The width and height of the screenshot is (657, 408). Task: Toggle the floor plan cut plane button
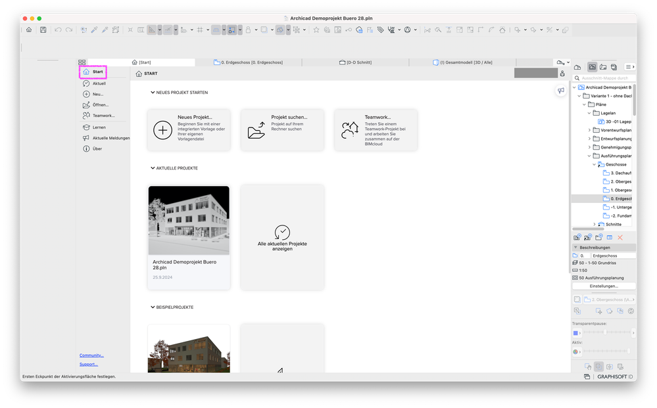[x=216, y=30]
